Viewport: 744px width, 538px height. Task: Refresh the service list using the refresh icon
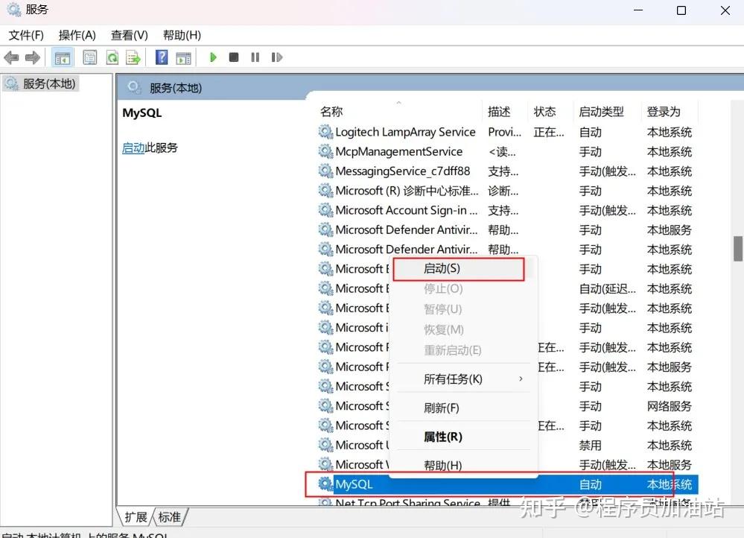[113, 57]
